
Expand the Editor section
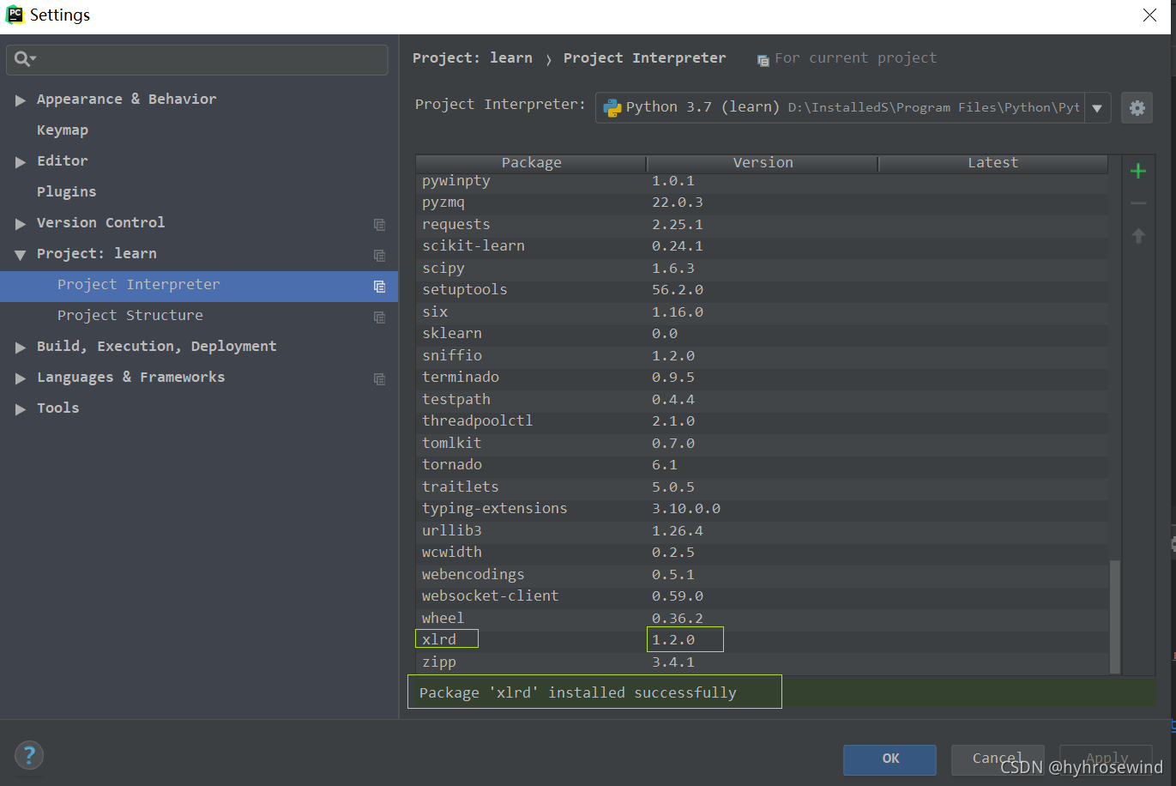pos(20,162)
